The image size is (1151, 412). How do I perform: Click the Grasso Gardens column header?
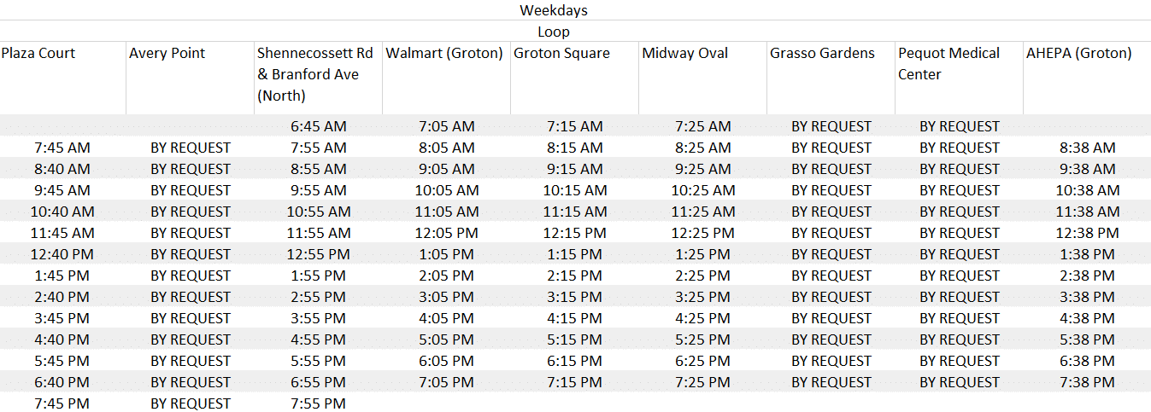click(x=822, y=53)
